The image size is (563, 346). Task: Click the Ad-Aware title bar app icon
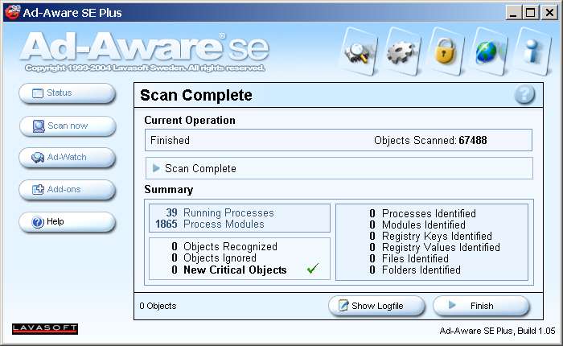coord(12,12)
